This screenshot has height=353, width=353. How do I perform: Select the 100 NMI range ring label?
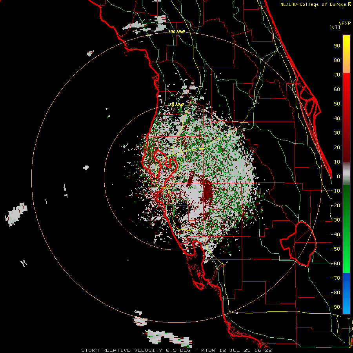(x=176, y=32)
